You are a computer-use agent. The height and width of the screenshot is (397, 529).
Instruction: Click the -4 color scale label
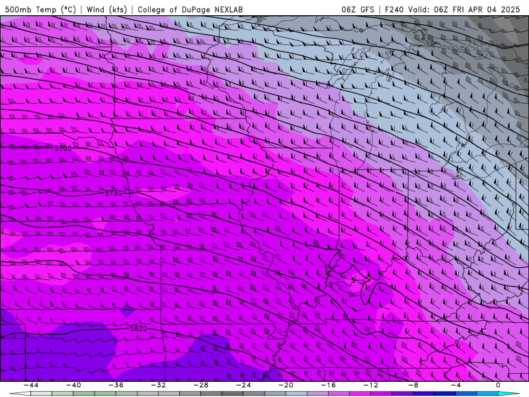[x=456, y=385]
